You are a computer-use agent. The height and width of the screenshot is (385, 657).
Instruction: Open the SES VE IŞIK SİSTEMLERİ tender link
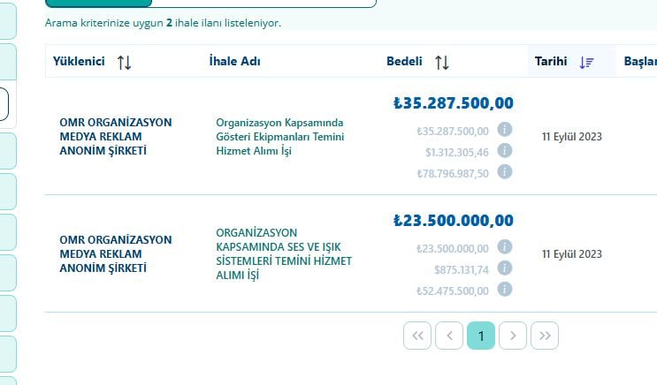(283, 254)
